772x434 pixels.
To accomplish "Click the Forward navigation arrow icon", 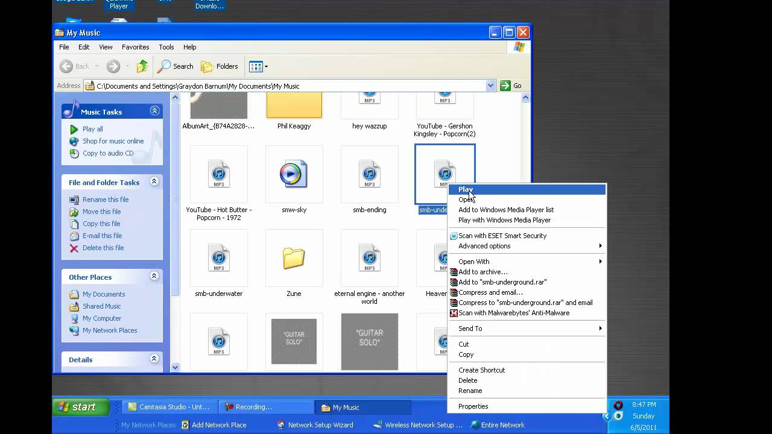I will tap(113, 66).
